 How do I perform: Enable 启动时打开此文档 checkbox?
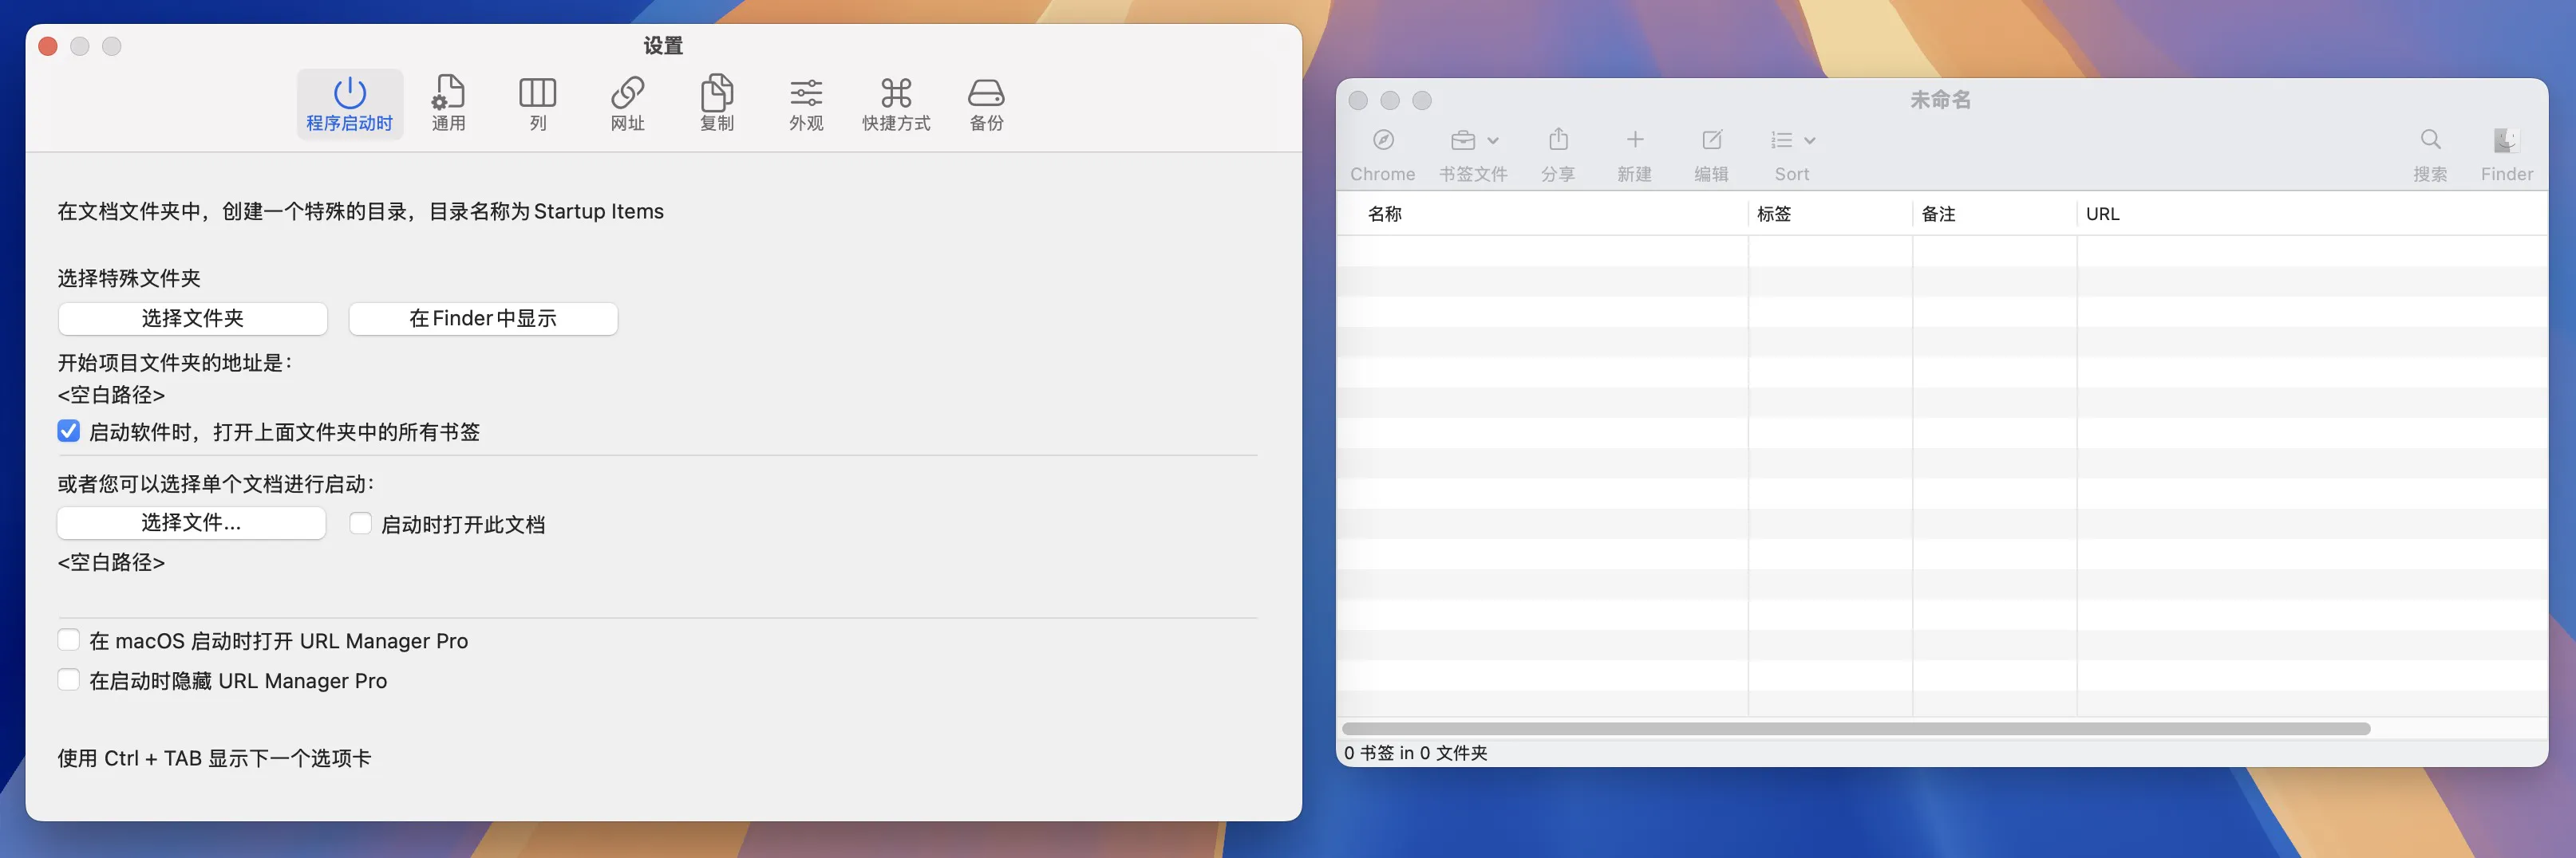click(360, 523)
